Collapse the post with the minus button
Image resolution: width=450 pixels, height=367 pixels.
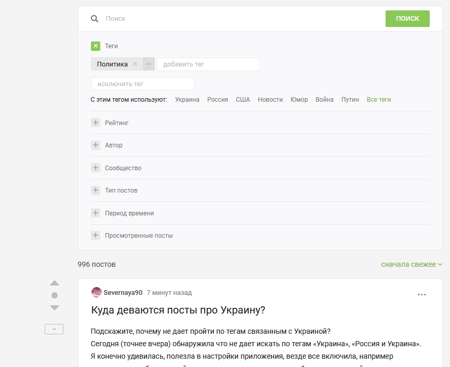(x=54, y=329)
